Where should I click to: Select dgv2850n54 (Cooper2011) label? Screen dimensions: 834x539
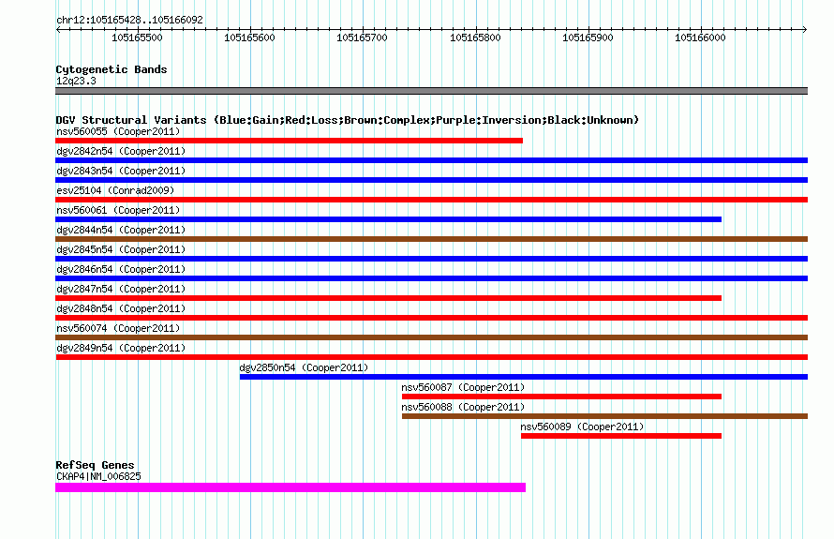(x=304, y=367)
